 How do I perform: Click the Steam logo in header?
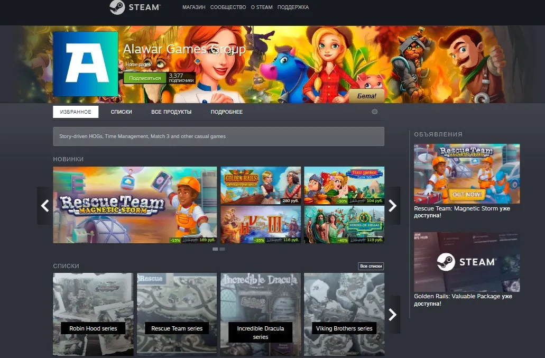click(x=135, y=7)
